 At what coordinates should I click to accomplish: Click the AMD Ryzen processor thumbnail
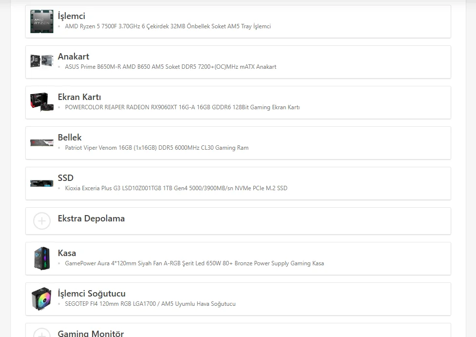tap(42, 21)
